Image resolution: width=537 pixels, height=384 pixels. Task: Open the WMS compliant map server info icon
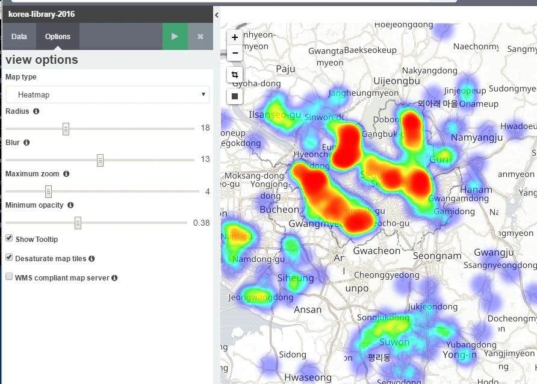coord(114,278)
